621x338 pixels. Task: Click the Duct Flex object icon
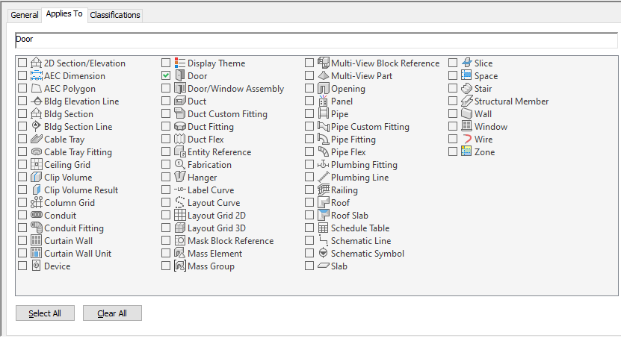pyautogui.click(x=179, y=140)
